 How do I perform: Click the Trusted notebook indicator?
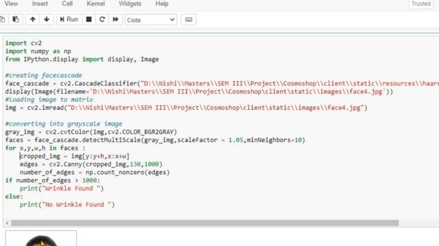tap(421, 4)
